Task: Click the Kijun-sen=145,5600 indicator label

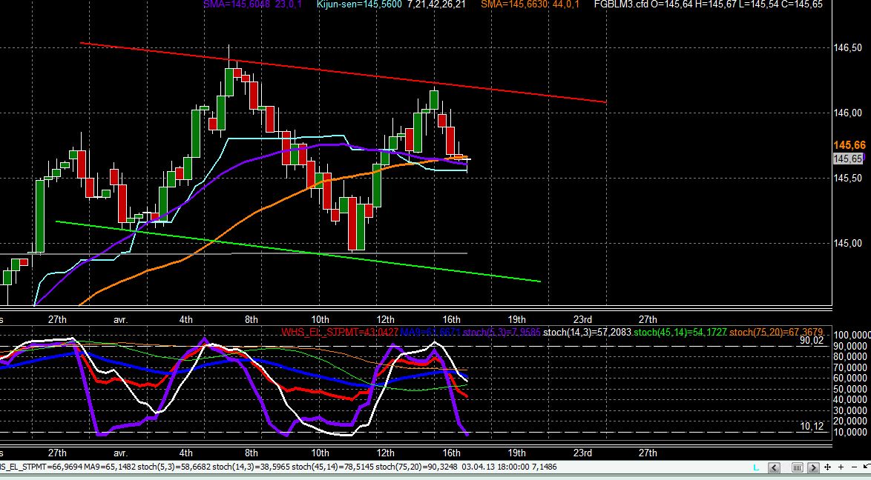Action: click(x=359, y=4)
